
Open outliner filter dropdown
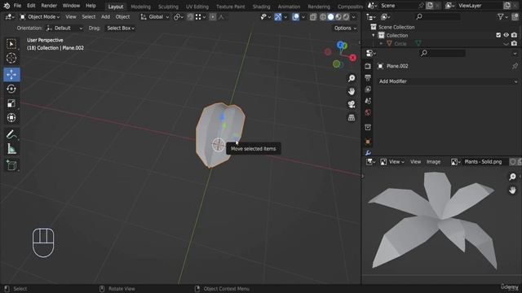502,16
